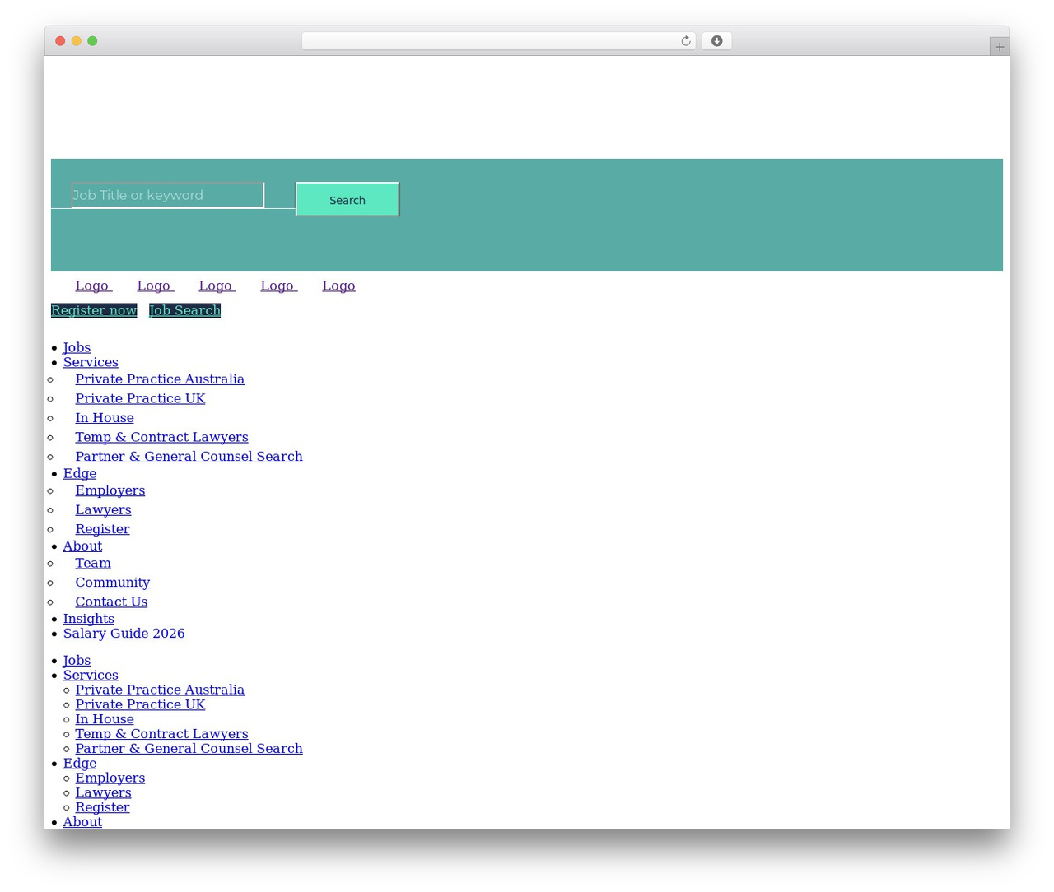The height and width of the screenshot is (892, 1054).
Task: Open the Contact Us link
Action: pos(111,602)
